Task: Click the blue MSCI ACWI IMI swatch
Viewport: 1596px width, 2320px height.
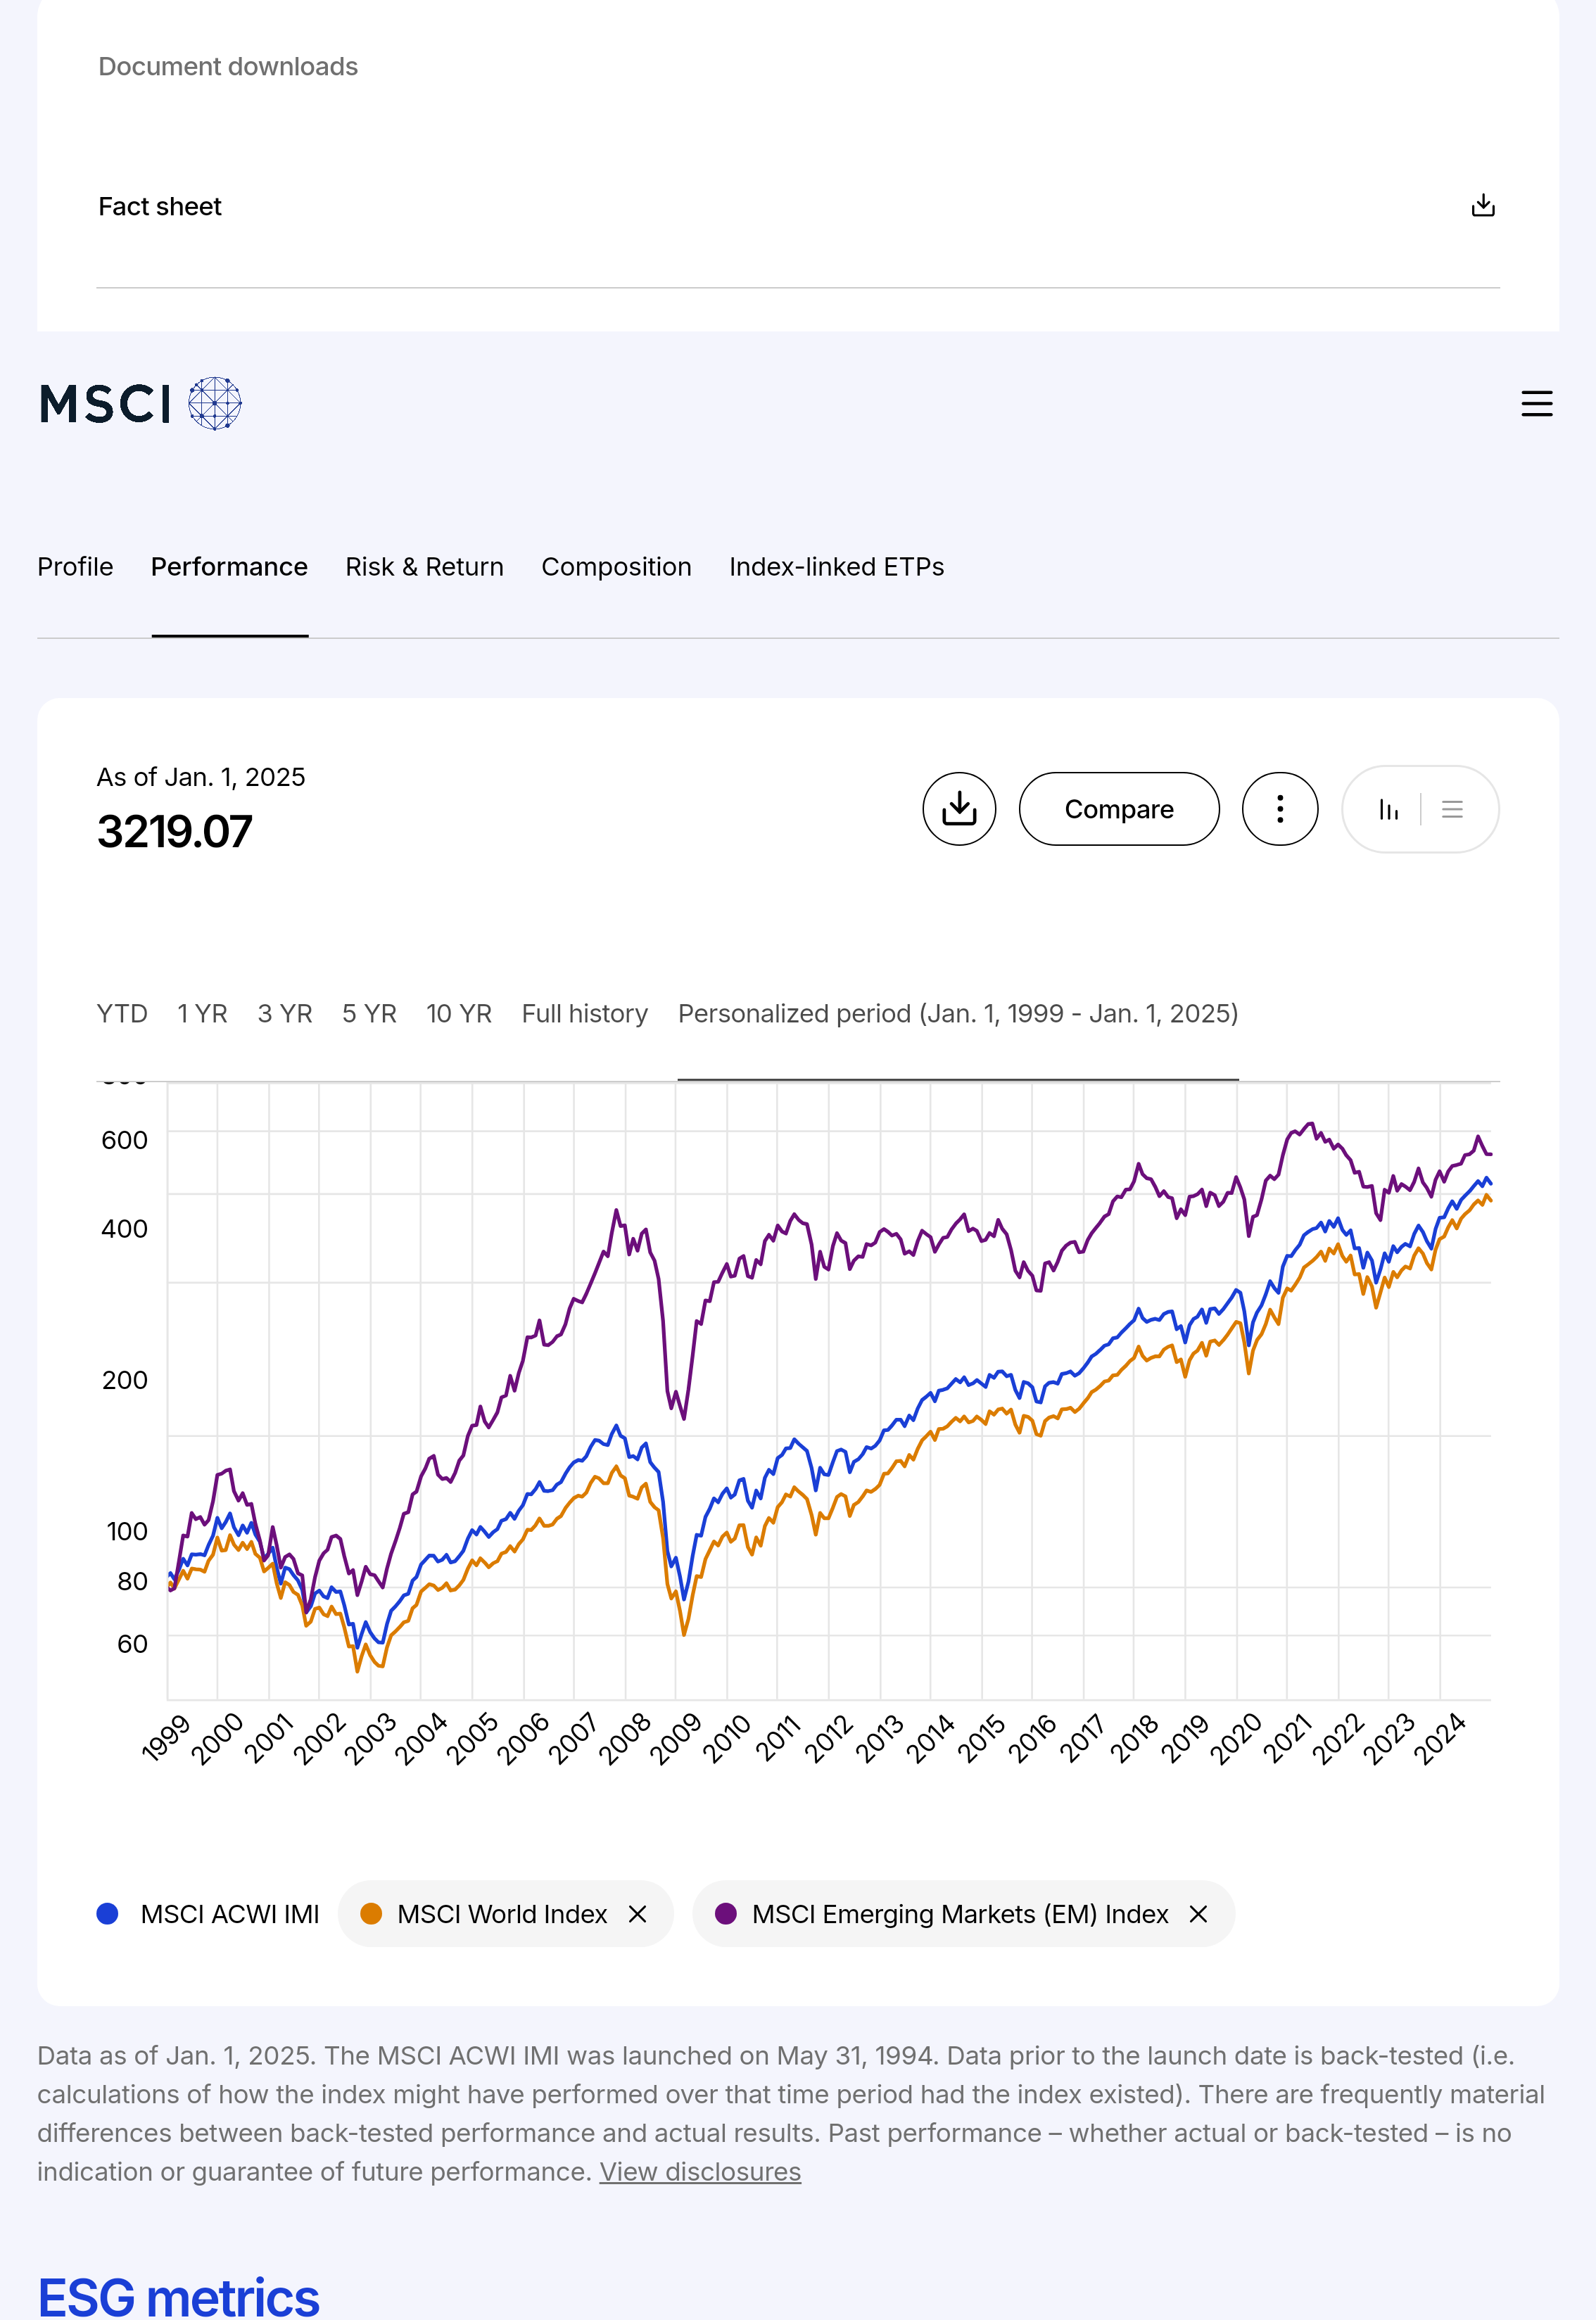Action: tap(108, 1914)
